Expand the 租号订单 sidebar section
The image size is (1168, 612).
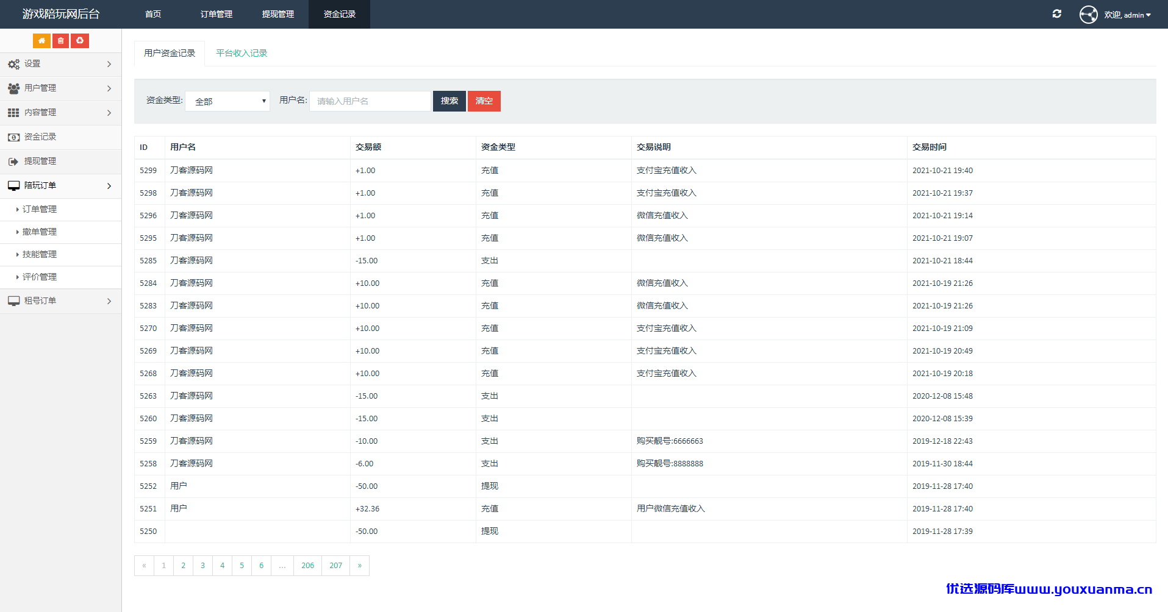[x=60, y=301]
